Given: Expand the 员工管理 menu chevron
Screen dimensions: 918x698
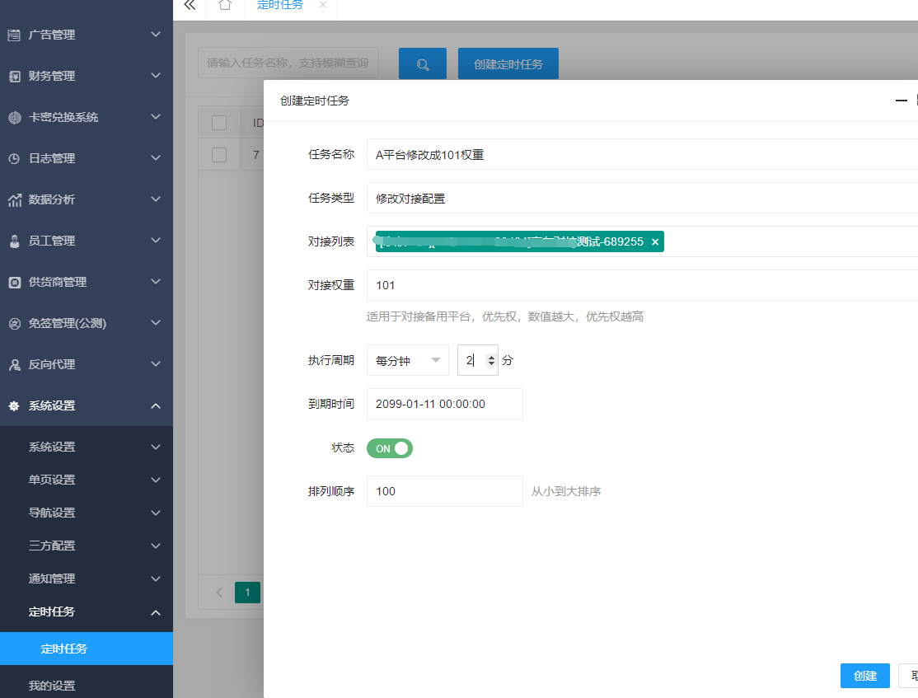Looking at the screenshot, I should tap(156, 240).
